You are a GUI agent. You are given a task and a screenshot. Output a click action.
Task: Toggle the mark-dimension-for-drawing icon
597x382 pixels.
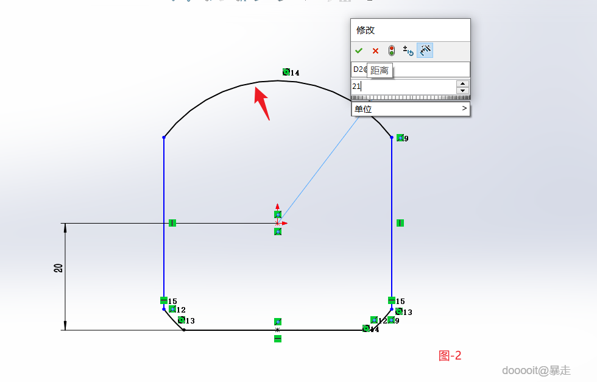pos(425,51)
